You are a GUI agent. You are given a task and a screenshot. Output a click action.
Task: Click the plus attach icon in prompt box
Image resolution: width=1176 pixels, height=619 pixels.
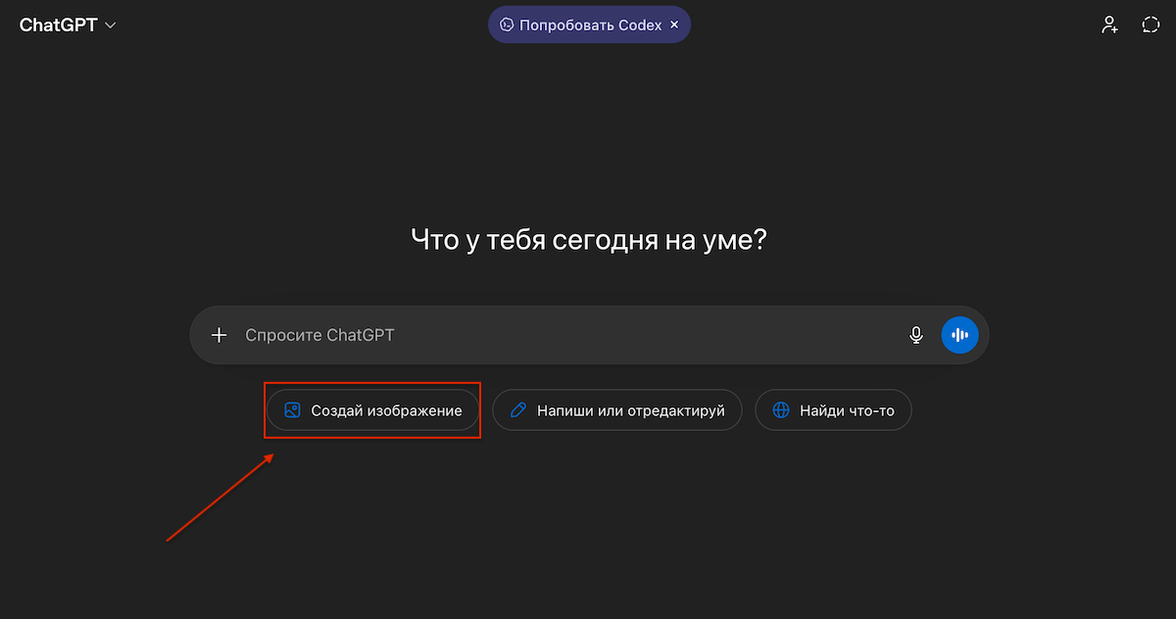219,335
